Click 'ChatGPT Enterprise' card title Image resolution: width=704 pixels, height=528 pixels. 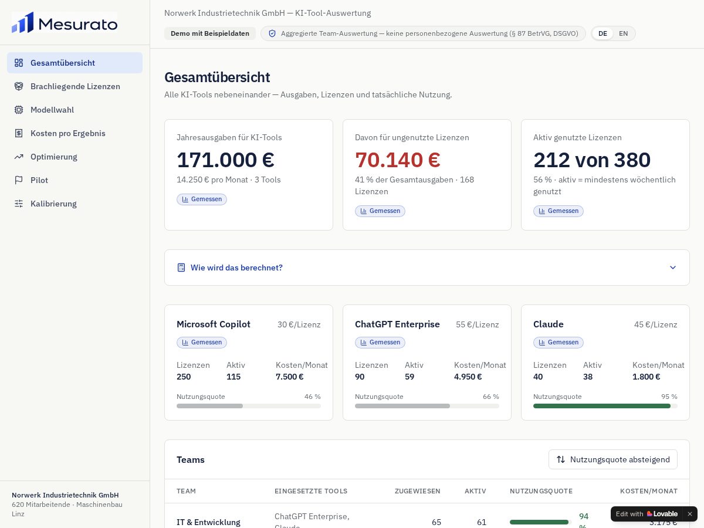397,324
